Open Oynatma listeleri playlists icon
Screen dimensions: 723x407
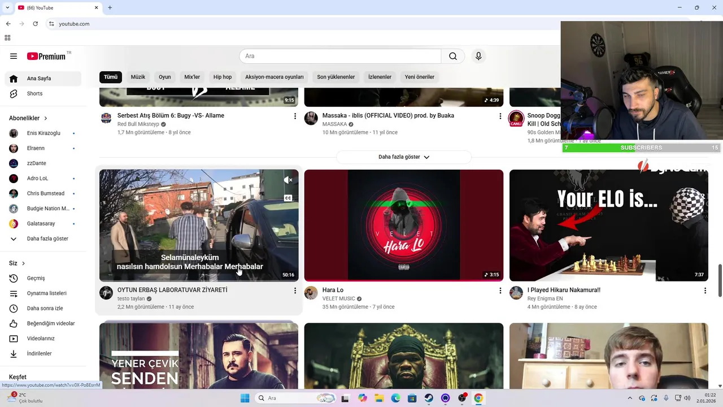pos(14,293)
